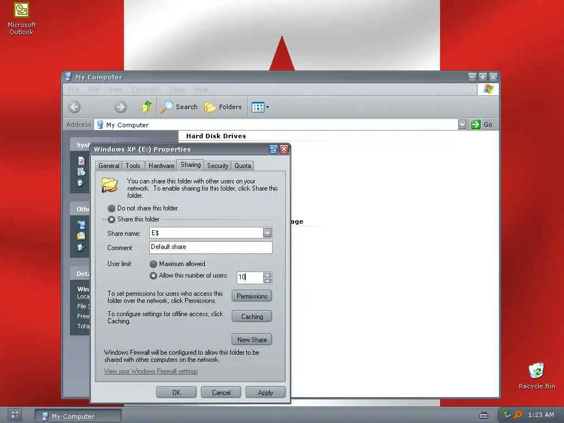Click the green Go arrow button
This screenshot has width=564, height=423.
[475, 124]
